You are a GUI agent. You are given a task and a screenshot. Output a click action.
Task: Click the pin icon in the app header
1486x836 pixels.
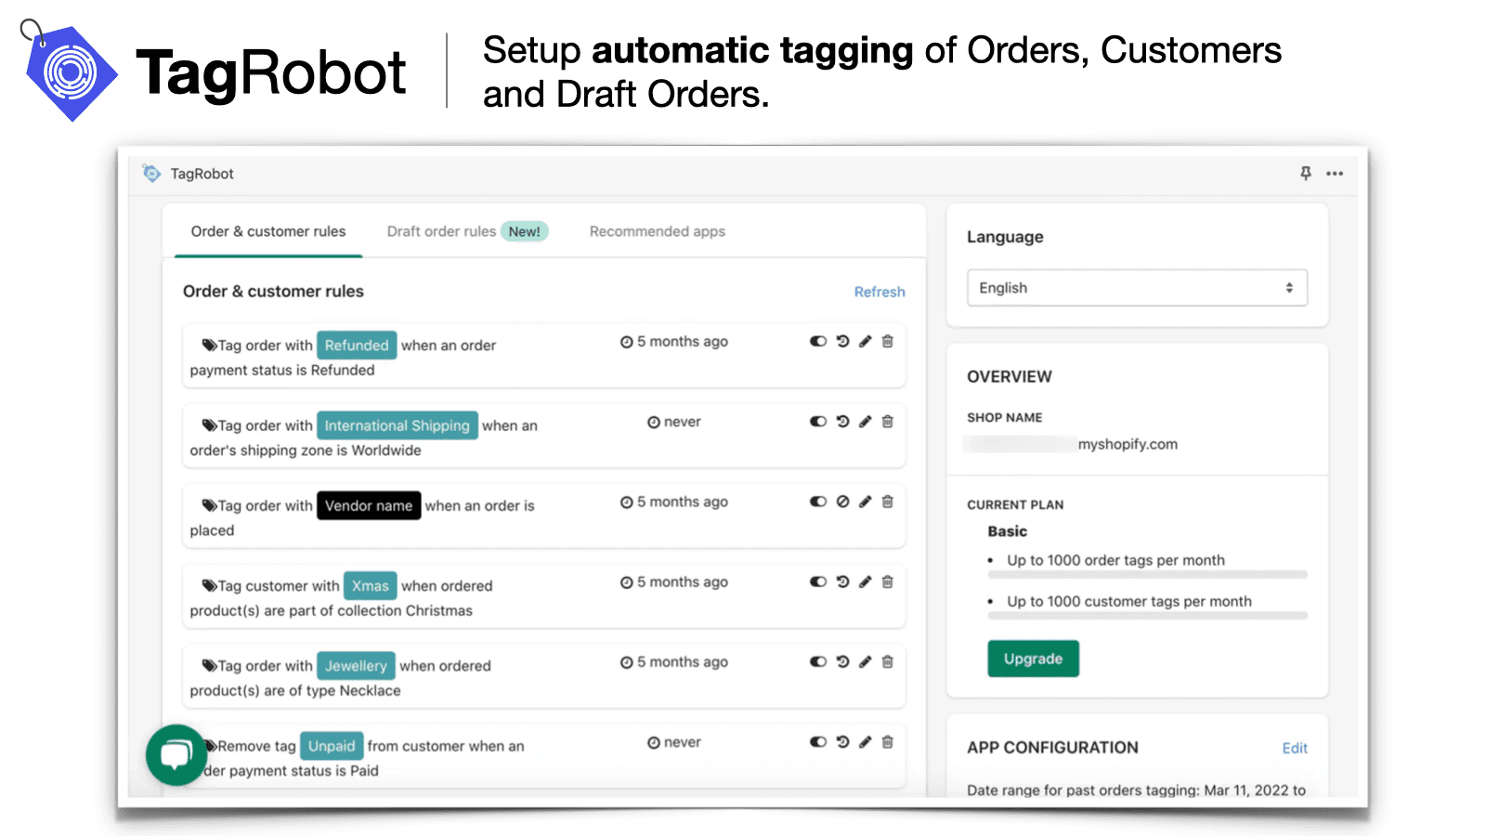(x=1306, y=173)
